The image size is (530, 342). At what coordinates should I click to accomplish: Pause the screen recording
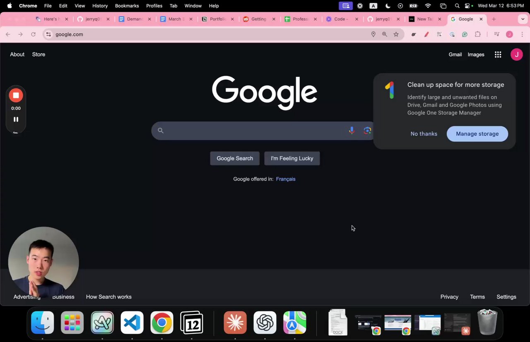click(16, 119)
